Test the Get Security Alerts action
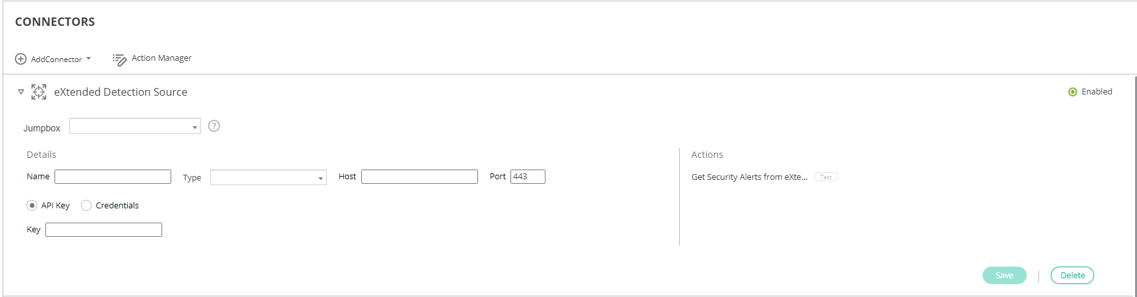This screenshot has width=1137, height=297. click(x=826, y=177)
